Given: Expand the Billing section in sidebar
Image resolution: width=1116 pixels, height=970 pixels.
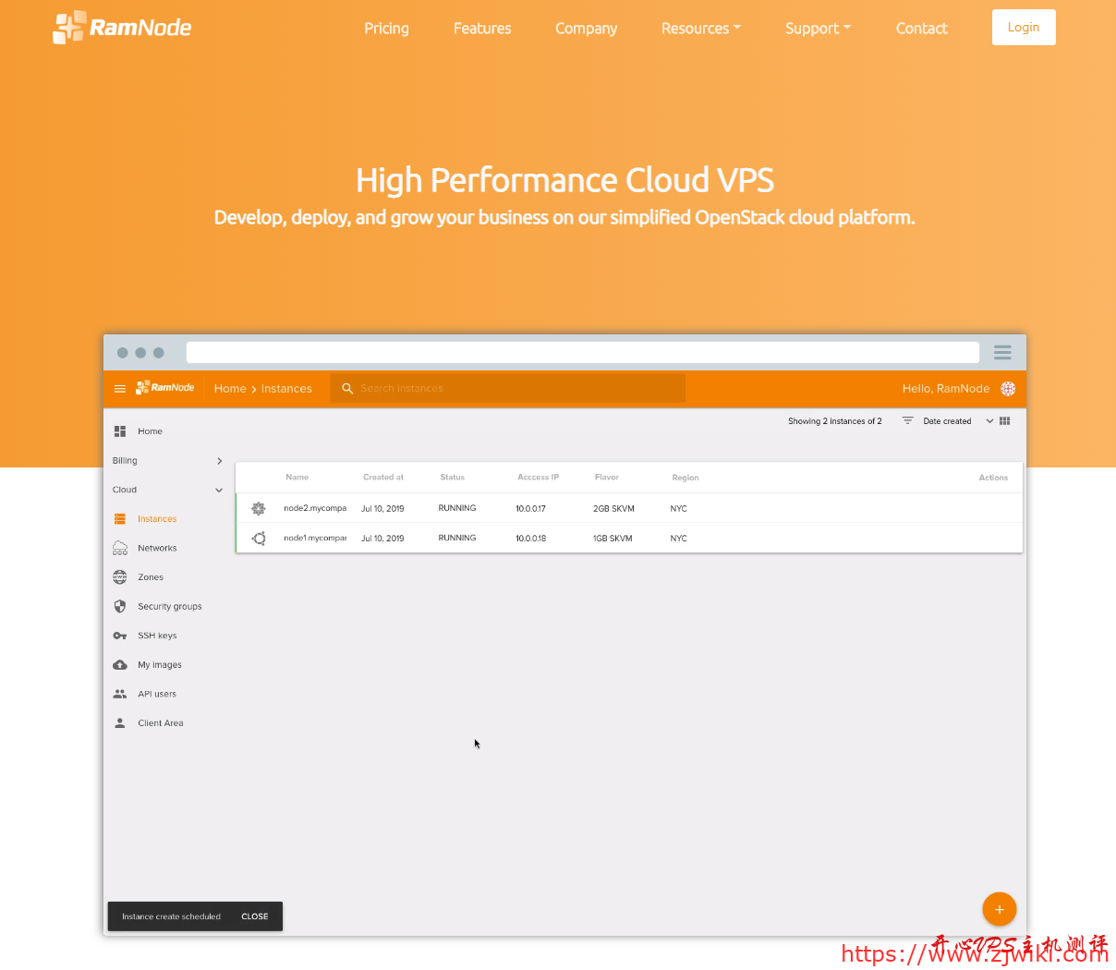Looking at the screenshot, I should [219, 461].
